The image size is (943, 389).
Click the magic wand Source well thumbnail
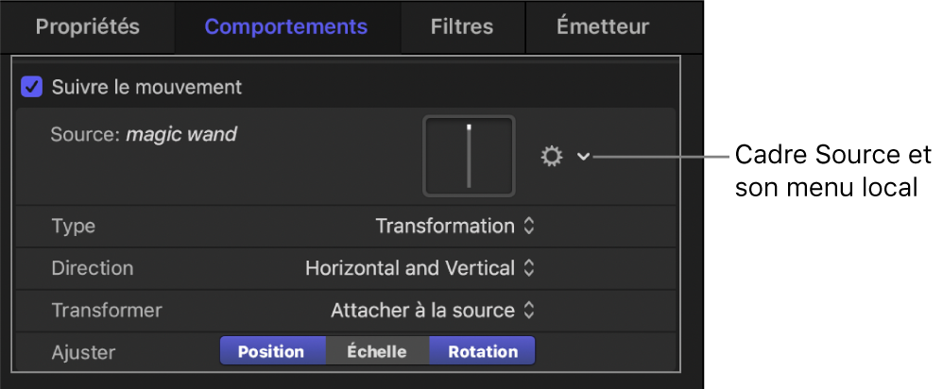coord(469,156)
